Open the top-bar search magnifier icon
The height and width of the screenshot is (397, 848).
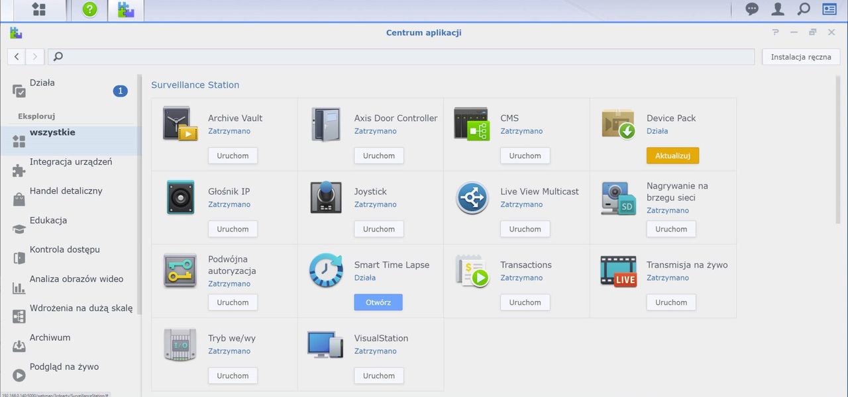tap(804, 9)
